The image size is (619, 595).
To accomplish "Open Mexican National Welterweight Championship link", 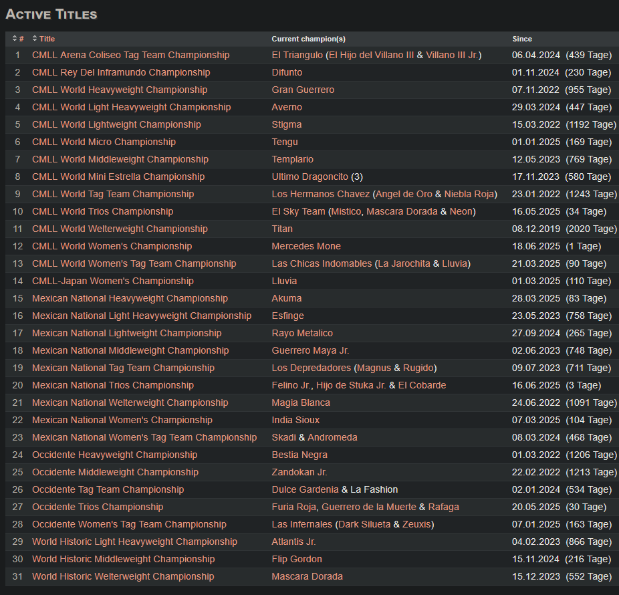I will click(x=130, y=402).
